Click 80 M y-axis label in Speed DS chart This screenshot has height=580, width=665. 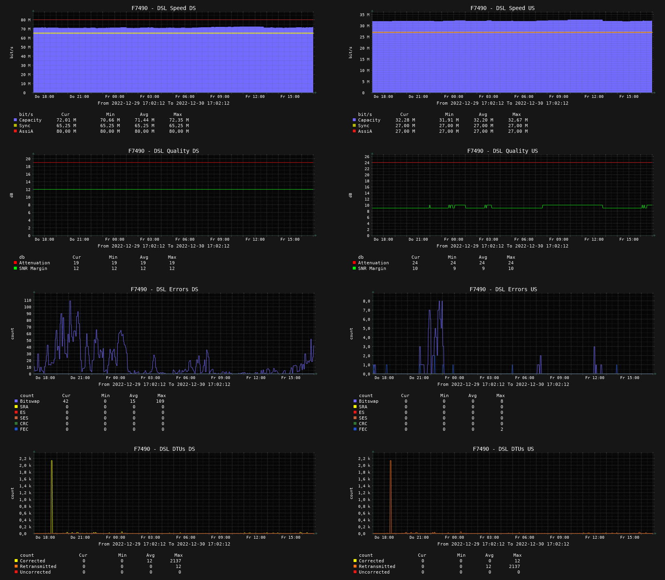click(x=26, y=20)
